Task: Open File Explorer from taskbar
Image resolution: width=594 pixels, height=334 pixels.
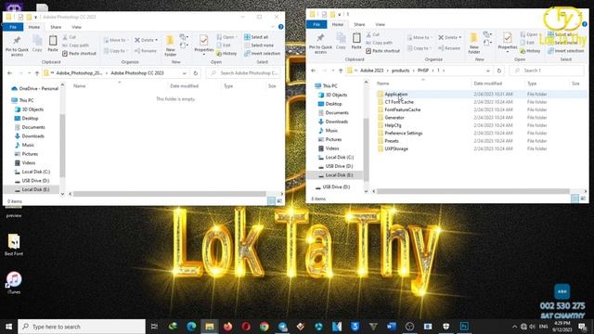Action: pos(210,327)
